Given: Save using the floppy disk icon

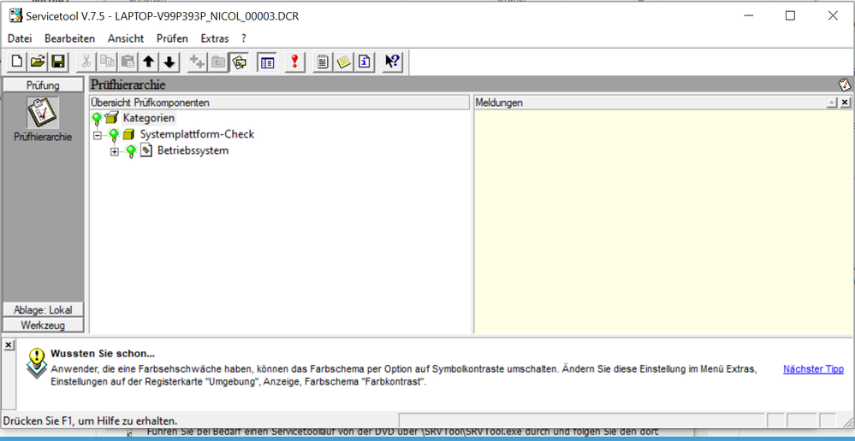Looking at the screenshot, I should pos(58,62).
